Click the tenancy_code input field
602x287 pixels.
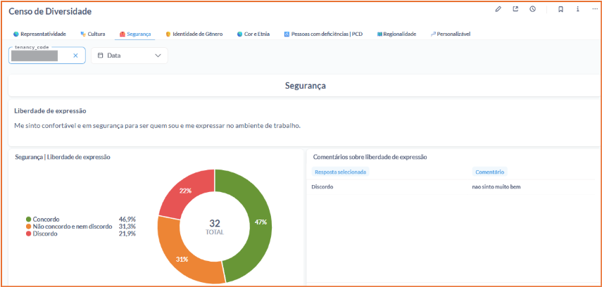(x=39, y=56)
